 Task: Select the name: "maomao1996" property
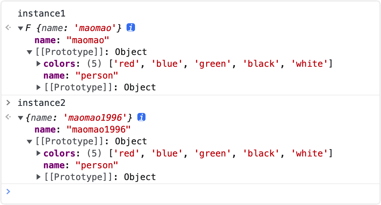(x=82, y=130)
